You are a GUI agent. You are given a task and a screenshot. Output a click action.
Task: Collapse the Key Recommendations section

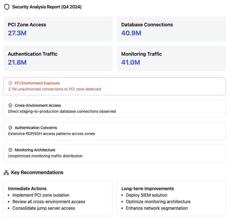(37, 172)
